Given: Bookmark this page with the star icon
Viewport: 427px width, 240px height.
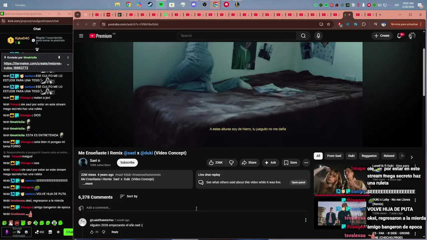Looking at the screenshot, I should tap(328, 24).
